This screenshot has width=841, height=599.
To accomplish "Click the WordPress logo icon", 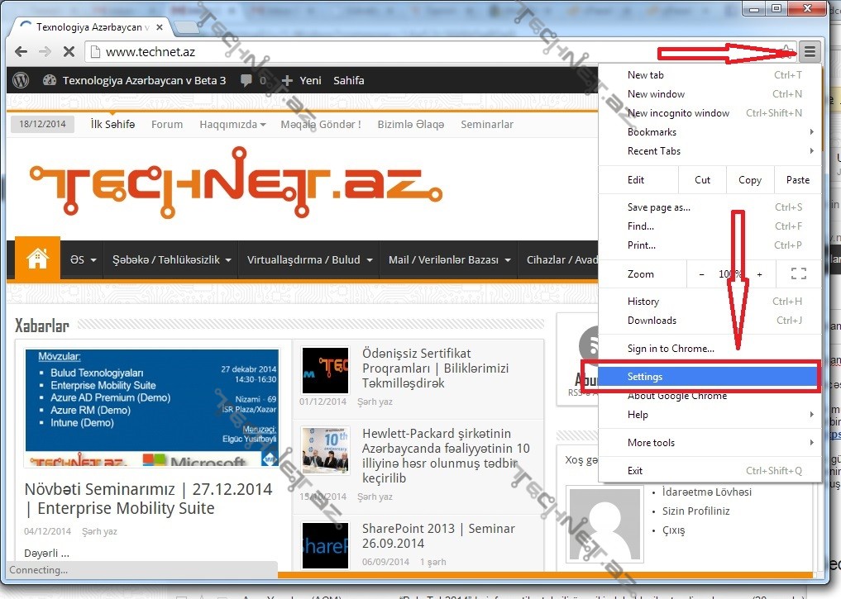I will pyautogui.click(x=22, y=80).
